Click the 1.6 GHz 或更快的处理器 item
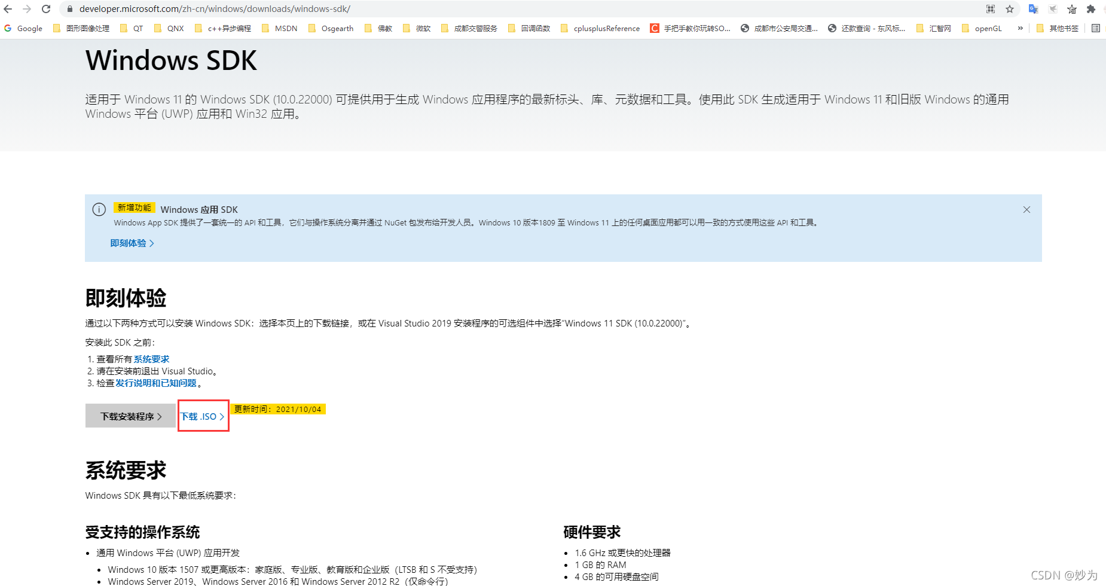 [623, 553]
